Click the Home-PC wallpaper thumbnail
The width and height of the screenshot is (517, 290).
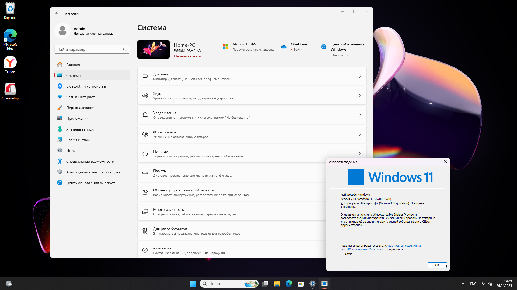click(153, 49)
